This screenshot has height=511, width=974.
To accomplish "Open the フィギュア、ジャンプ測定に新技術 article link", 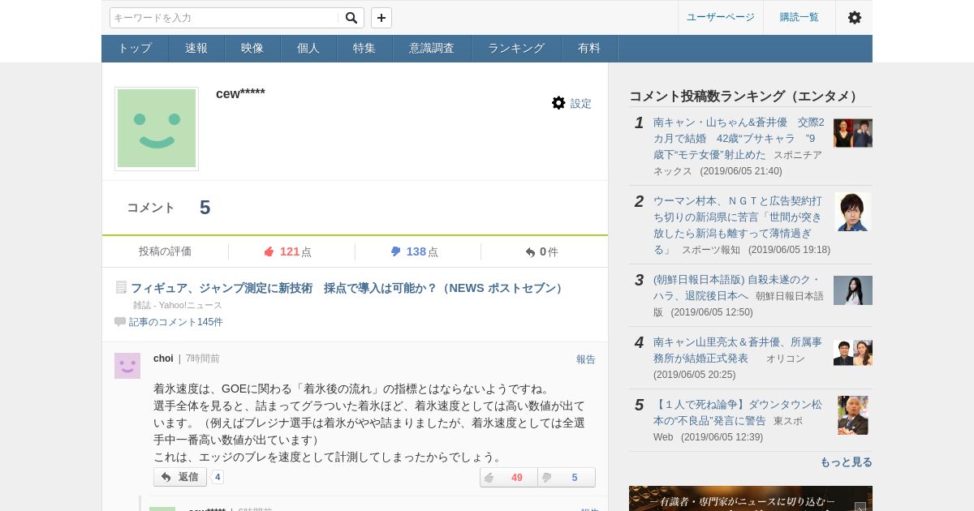I will click(x=348, y=288).
